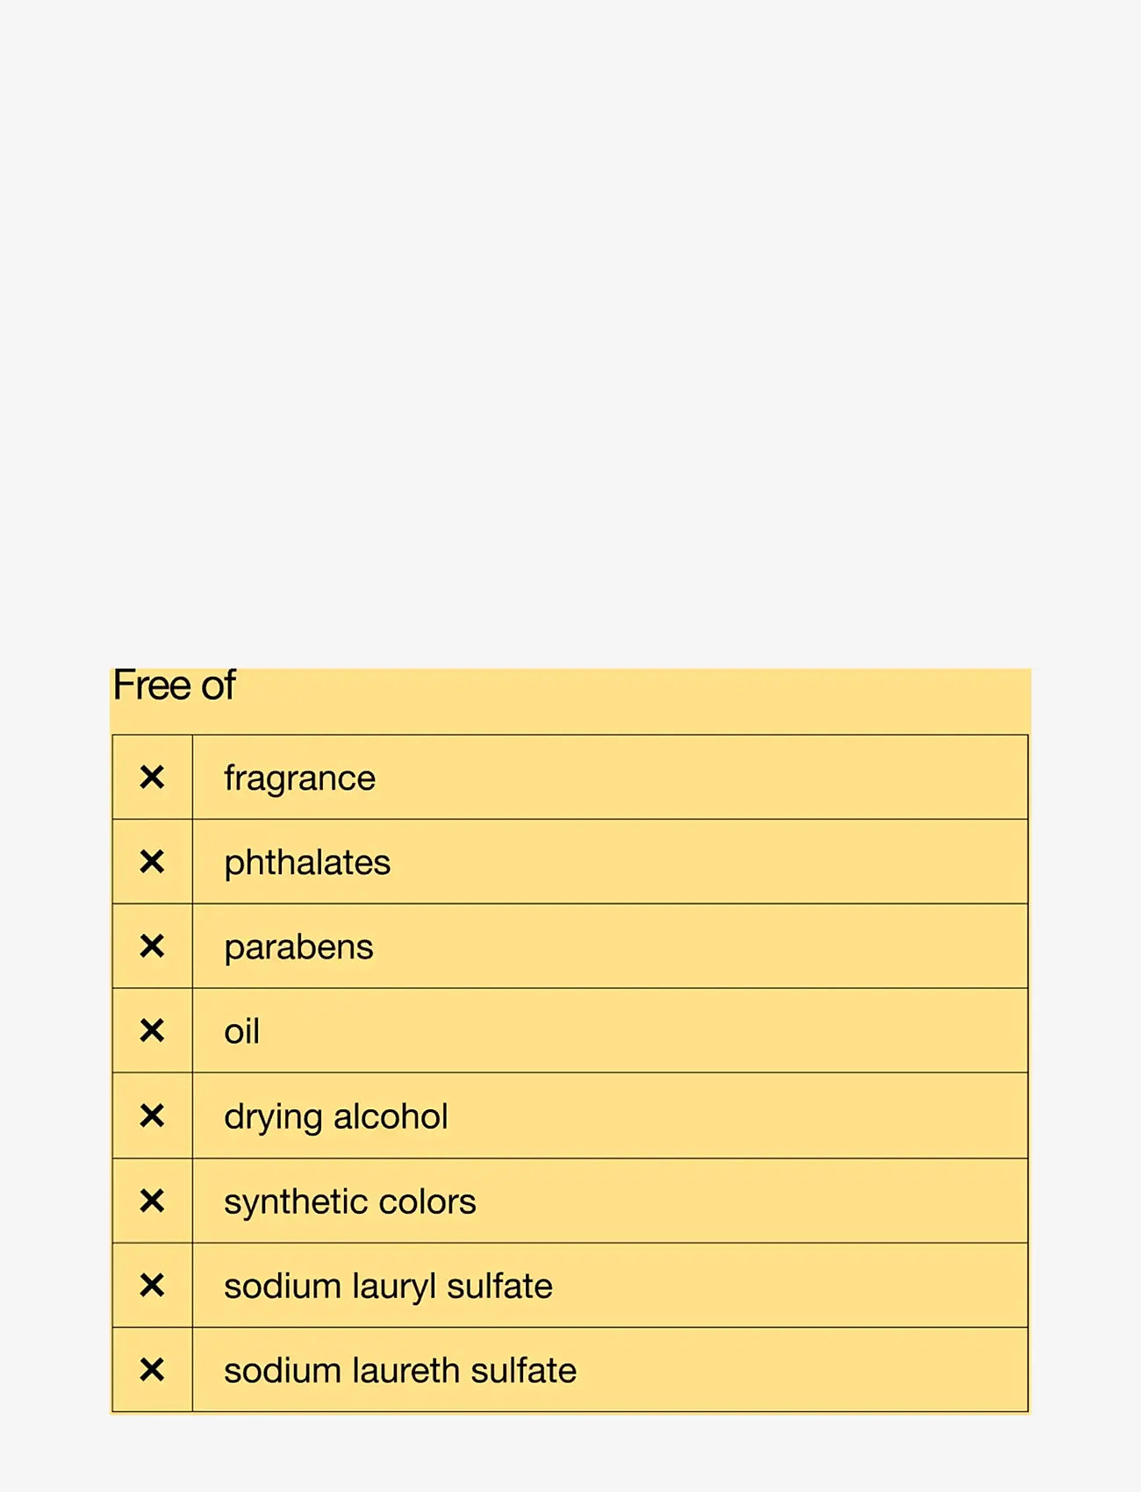
Task: Click the 'parabens' label
Action: point(298,948)
